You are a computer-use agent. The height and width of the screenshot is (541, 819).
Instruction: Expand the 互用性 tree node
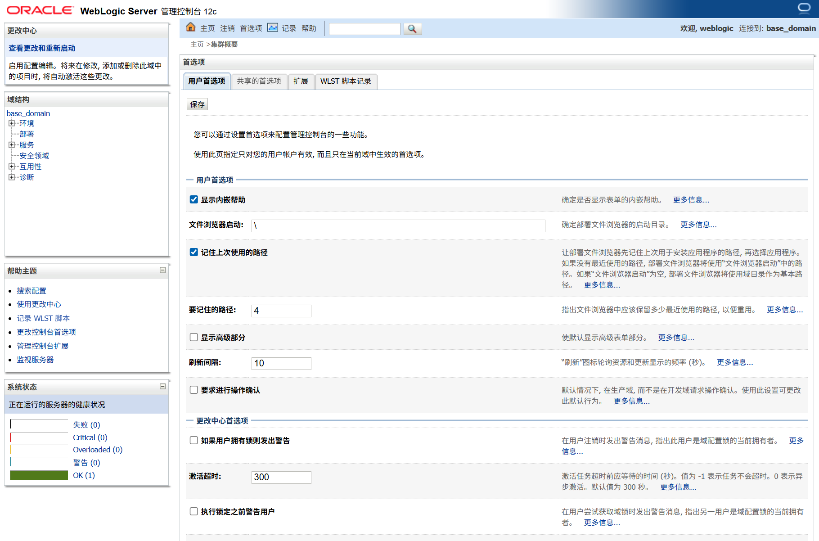click(x=12, y=166)
